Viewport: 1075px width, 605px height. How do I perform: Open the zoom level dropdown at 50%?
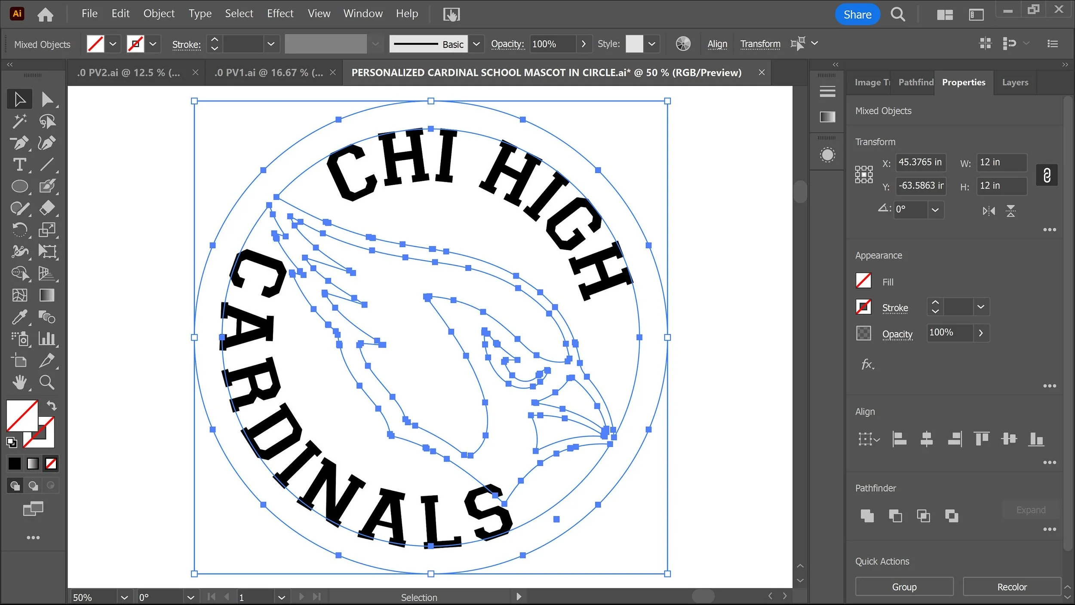[x=124, y=598]
